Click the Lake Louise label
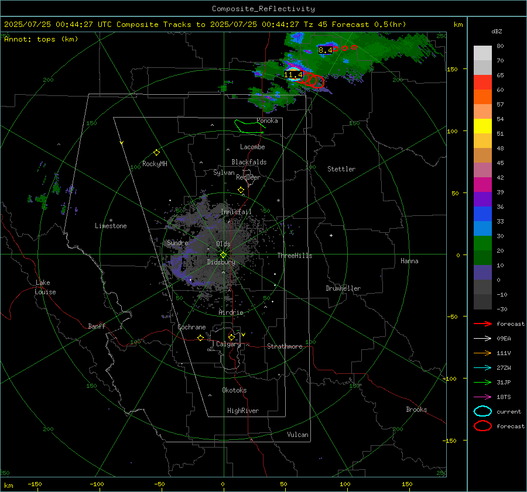Screen dimensions: 527x492 tap(45, 287)
